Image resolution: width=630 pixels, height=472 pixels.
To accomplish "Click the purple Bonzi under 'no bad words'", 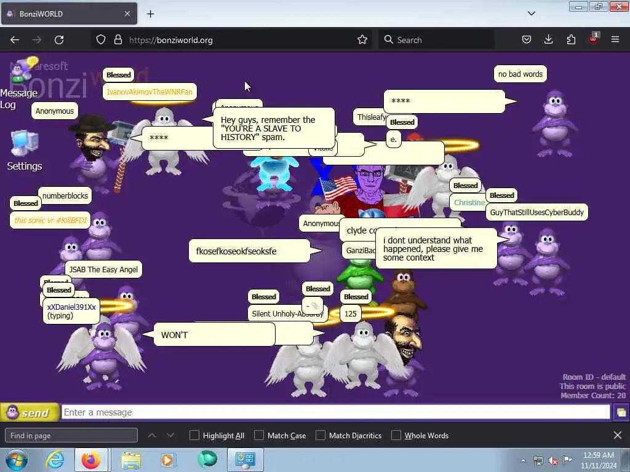I will click(x=556, y=124).
